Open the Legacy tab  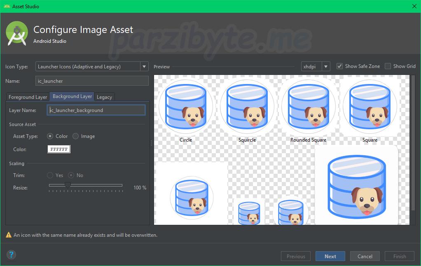point(104,97)
